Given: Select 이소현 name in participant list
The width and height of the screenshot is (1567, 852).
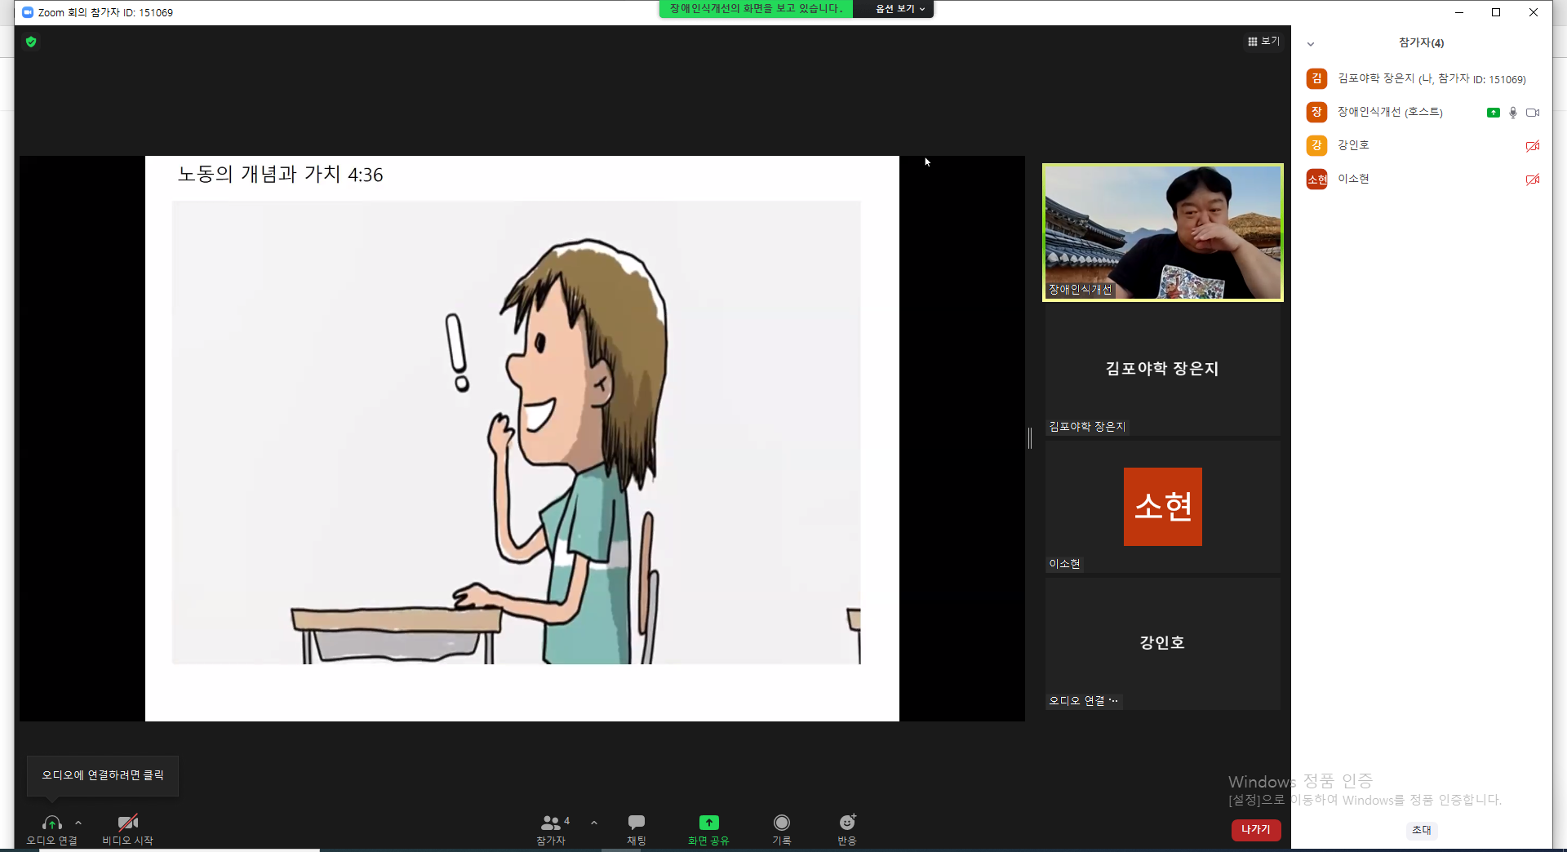Looking at the screenshot, I should click(x=1353, y=179).
